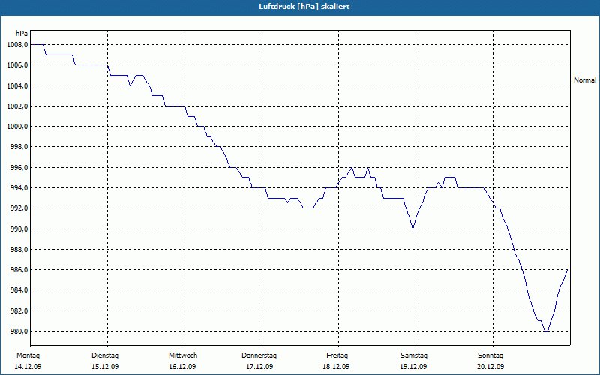The width and height of the screenshot is (600, 375).
Task: Click the 'Freitag' day label
Action: click(337, 355)
